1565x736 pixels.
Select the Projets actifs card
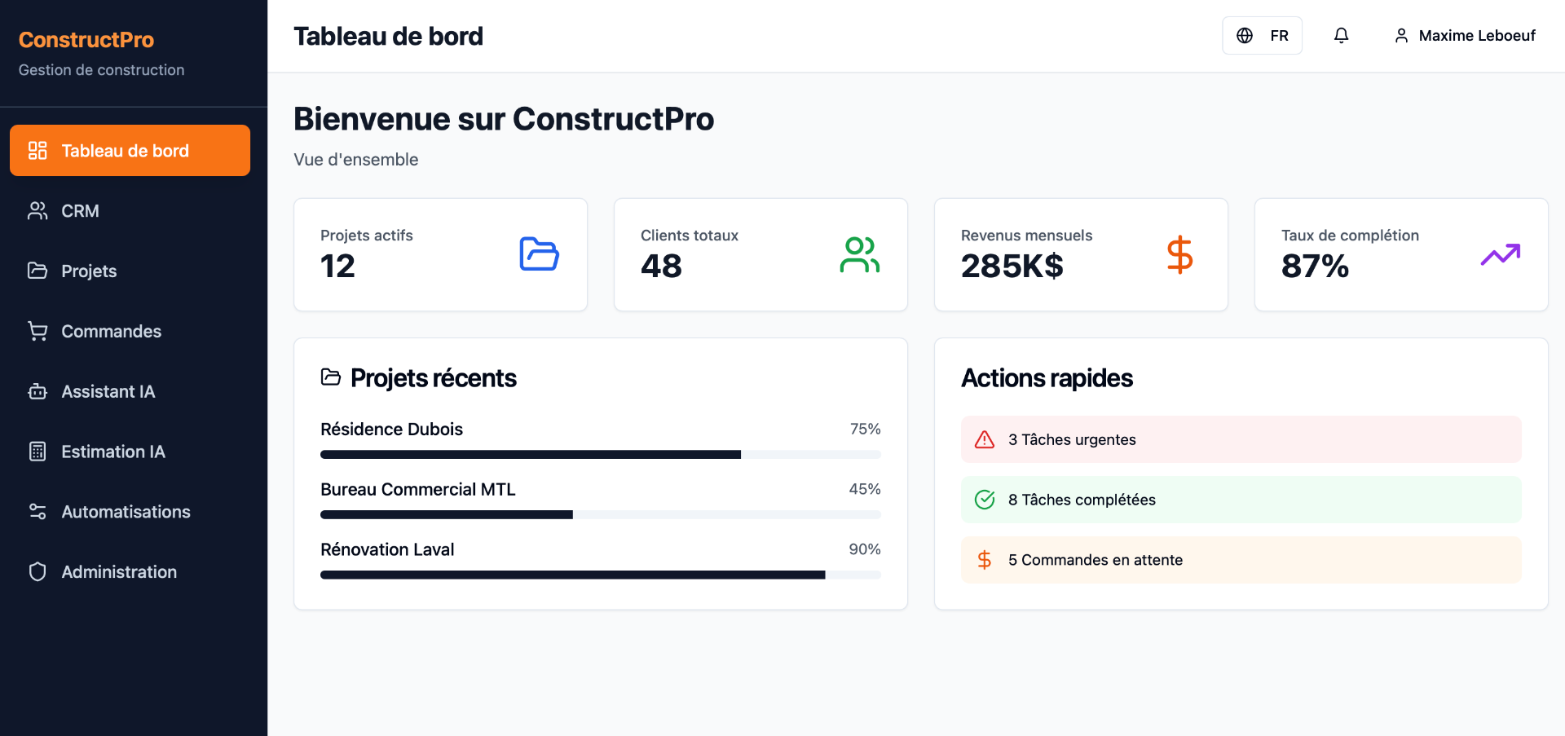point(440,254)
